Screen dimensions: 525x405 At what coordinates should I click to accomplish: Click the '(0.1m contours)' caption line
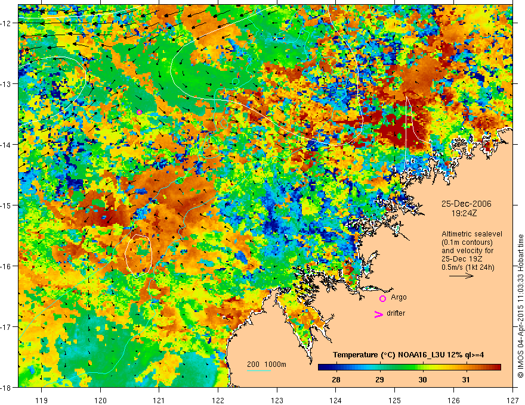467,242
